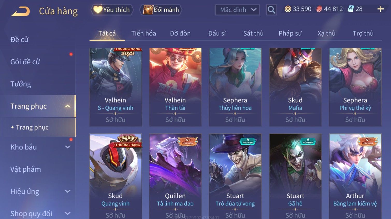Tap the red ruby currency icon

click(x=319, y=9)
